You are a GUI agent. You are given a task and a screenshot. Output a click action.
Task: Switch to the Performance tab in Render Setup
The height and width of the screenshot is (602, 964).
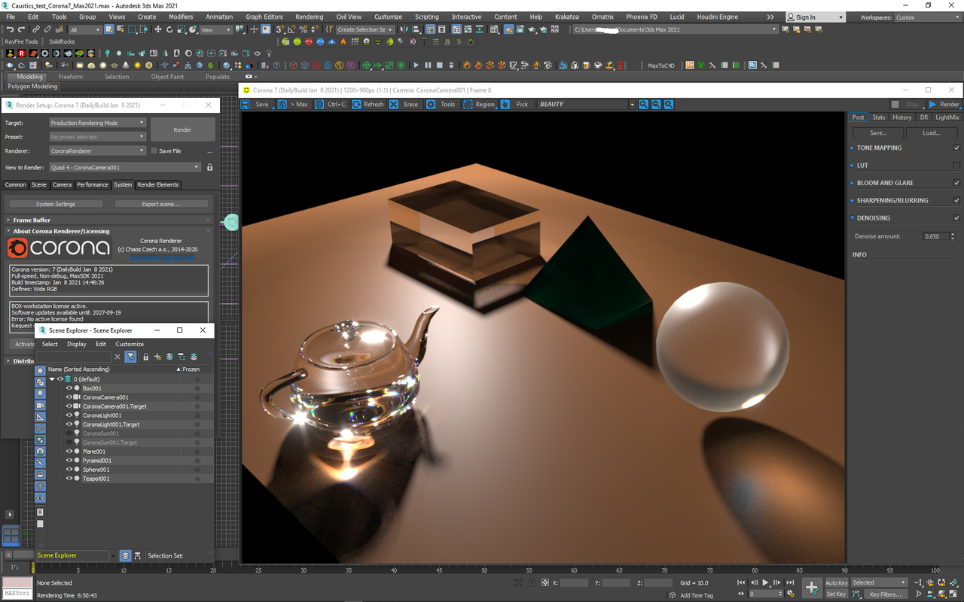pos(93,184)
